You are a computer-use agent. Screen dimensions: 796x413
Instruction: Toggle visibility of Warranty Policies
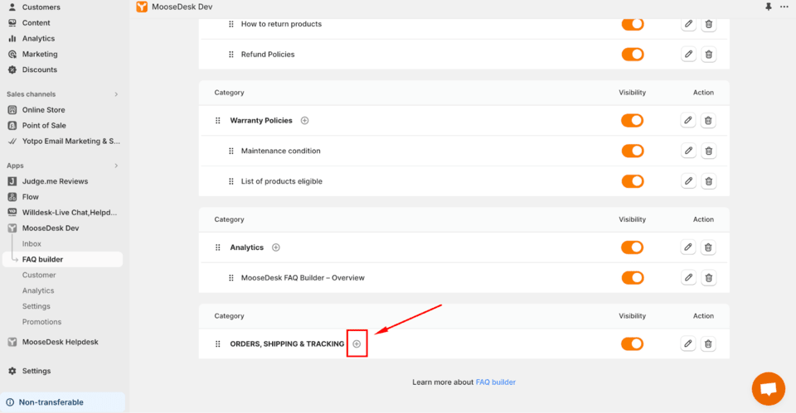tap(633, 121)
